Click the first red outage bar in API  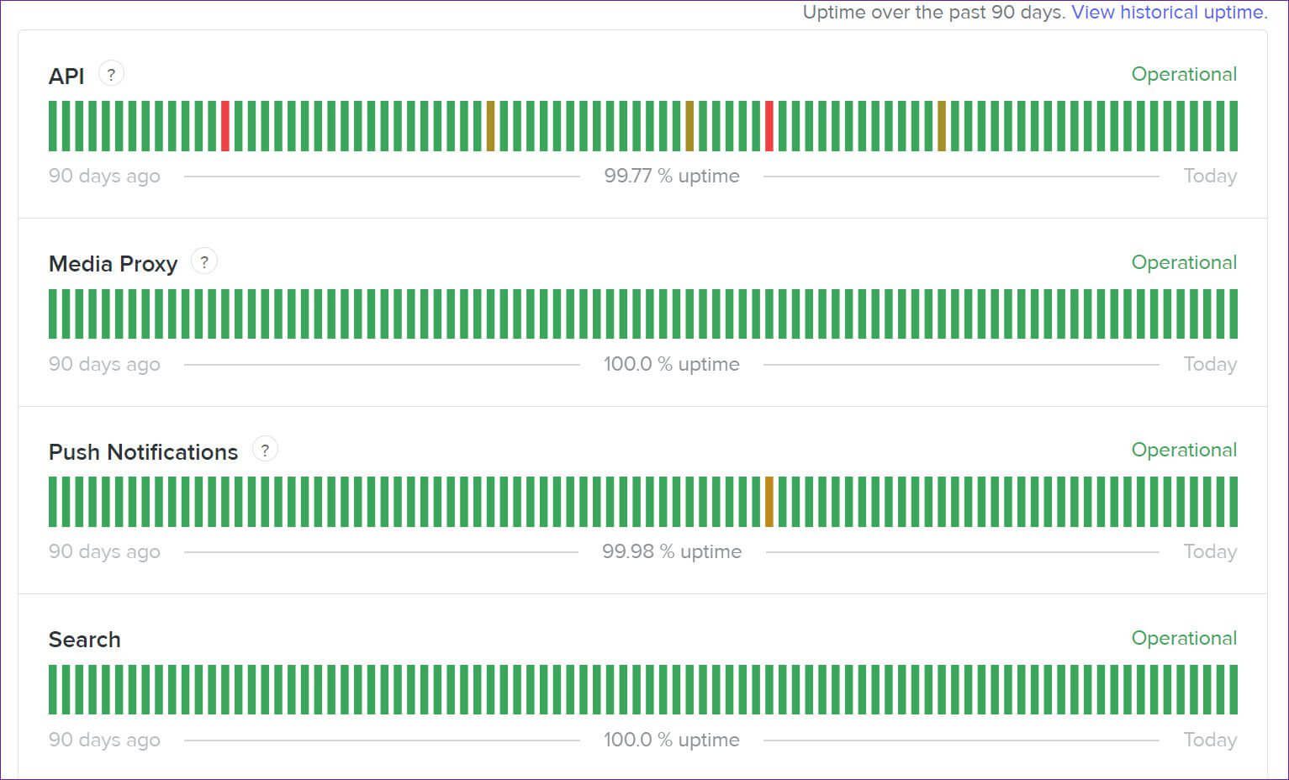pyautogui.click(x=225, y=126)
